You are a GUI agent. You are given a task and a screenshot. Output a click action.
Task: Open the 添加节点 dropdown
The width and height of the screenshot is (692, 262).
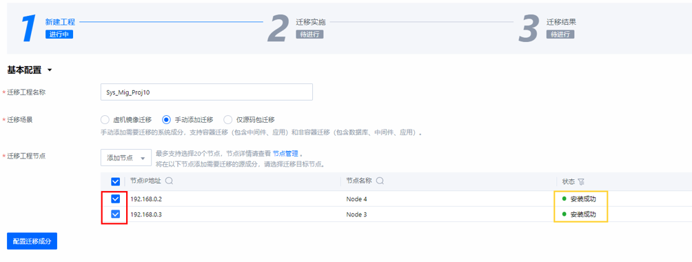click(x=126, y=158)
